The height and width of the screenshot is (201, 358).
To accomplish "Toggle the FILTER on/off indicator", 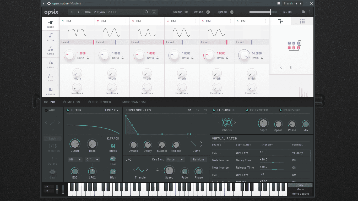I will [x=68, y=110].
